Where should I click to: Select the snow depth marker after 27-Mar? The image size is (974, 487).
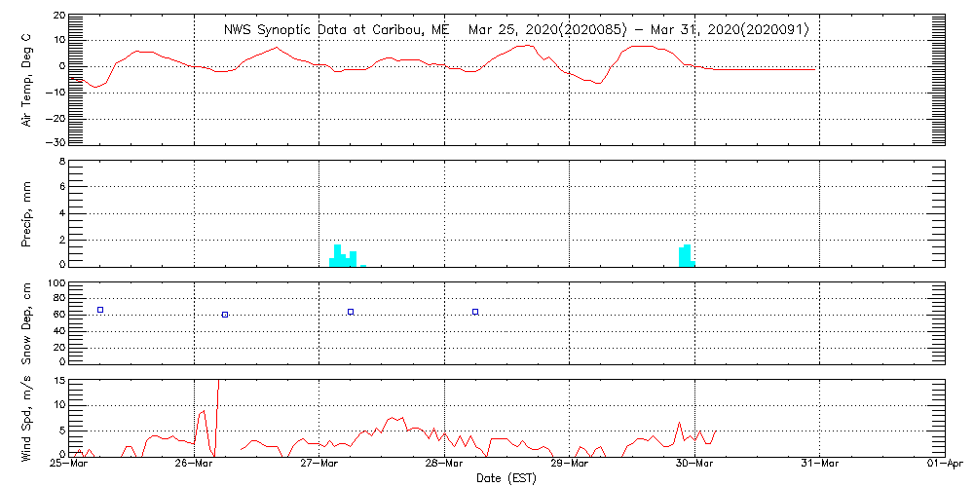click(x=351, y=312)
